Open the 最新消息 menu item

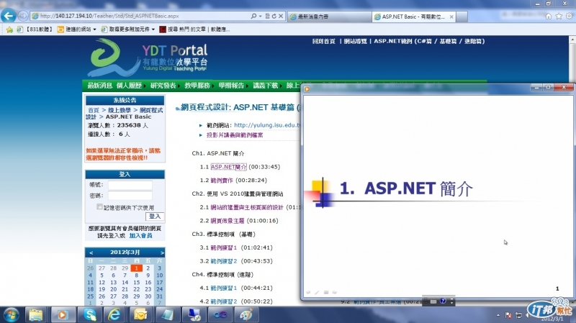pos(99,86)
